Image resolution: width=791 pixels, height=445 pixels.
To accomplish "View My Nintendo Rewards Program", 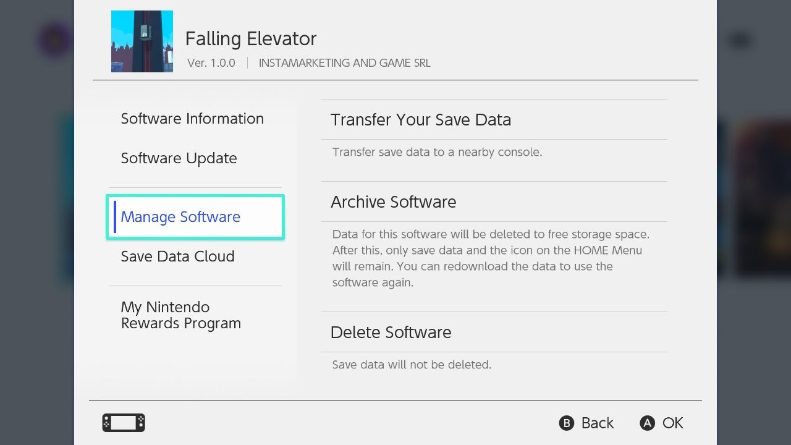I will pyautogui.click(x=180, y=315).
